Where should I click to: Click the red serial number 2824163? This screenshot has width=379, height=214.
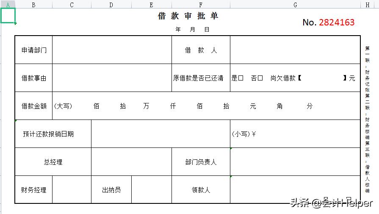click(337, 22)
